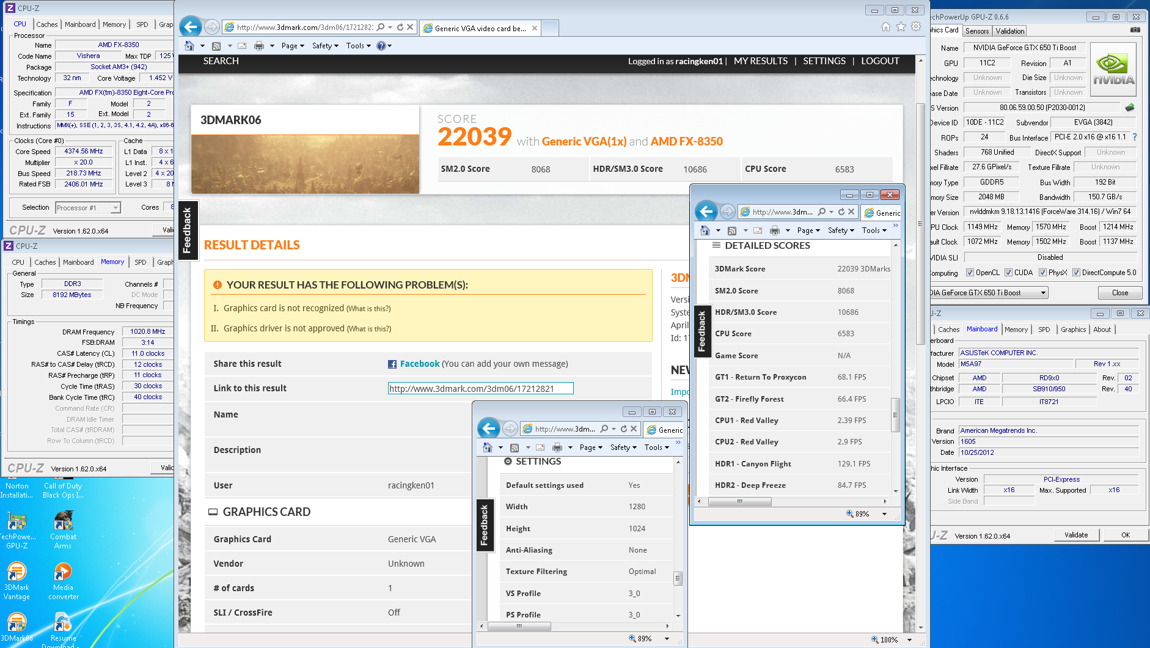Open the gear Tools icon at top right of main browser
This screenshot has width=1150, height=648.
[x=915, y=26]
